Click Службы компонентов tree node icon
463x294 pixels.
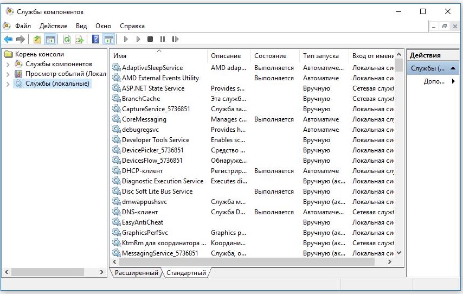(18, 64)
